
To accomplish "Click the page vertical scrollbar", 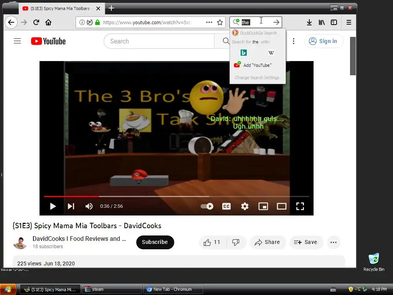I will [x=353, y=56].
